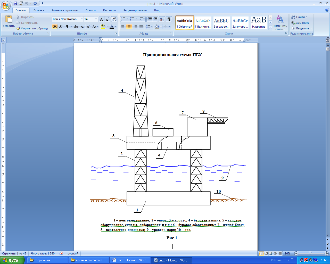Save the document via quick access toolbar
The width and height of the screenshot is (330, 264).
15,3
